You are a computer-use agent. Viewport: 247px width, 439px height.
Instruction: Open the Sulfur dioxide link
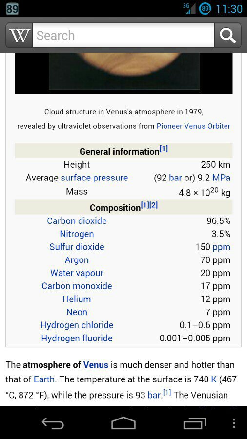coord(77,247)
